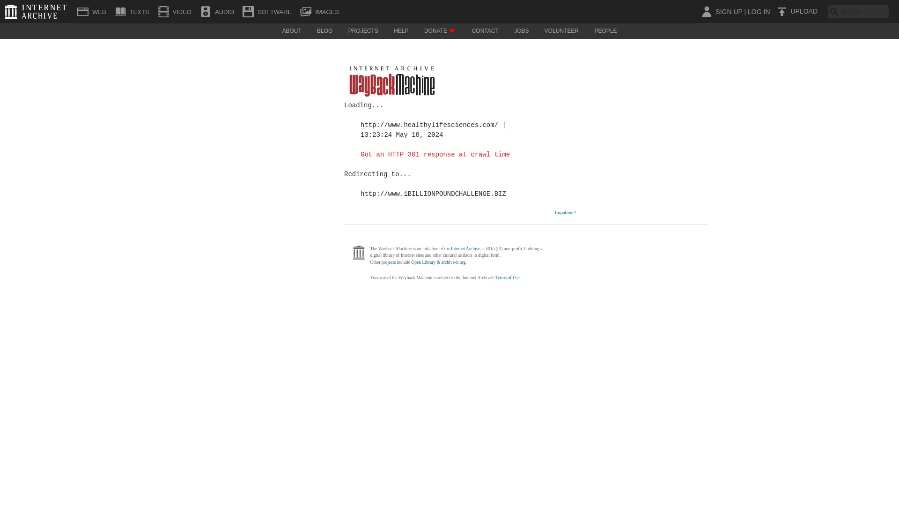The image size is (899, 506).
Task: Click the Wayback Machine logo
Action: (392, 81)
